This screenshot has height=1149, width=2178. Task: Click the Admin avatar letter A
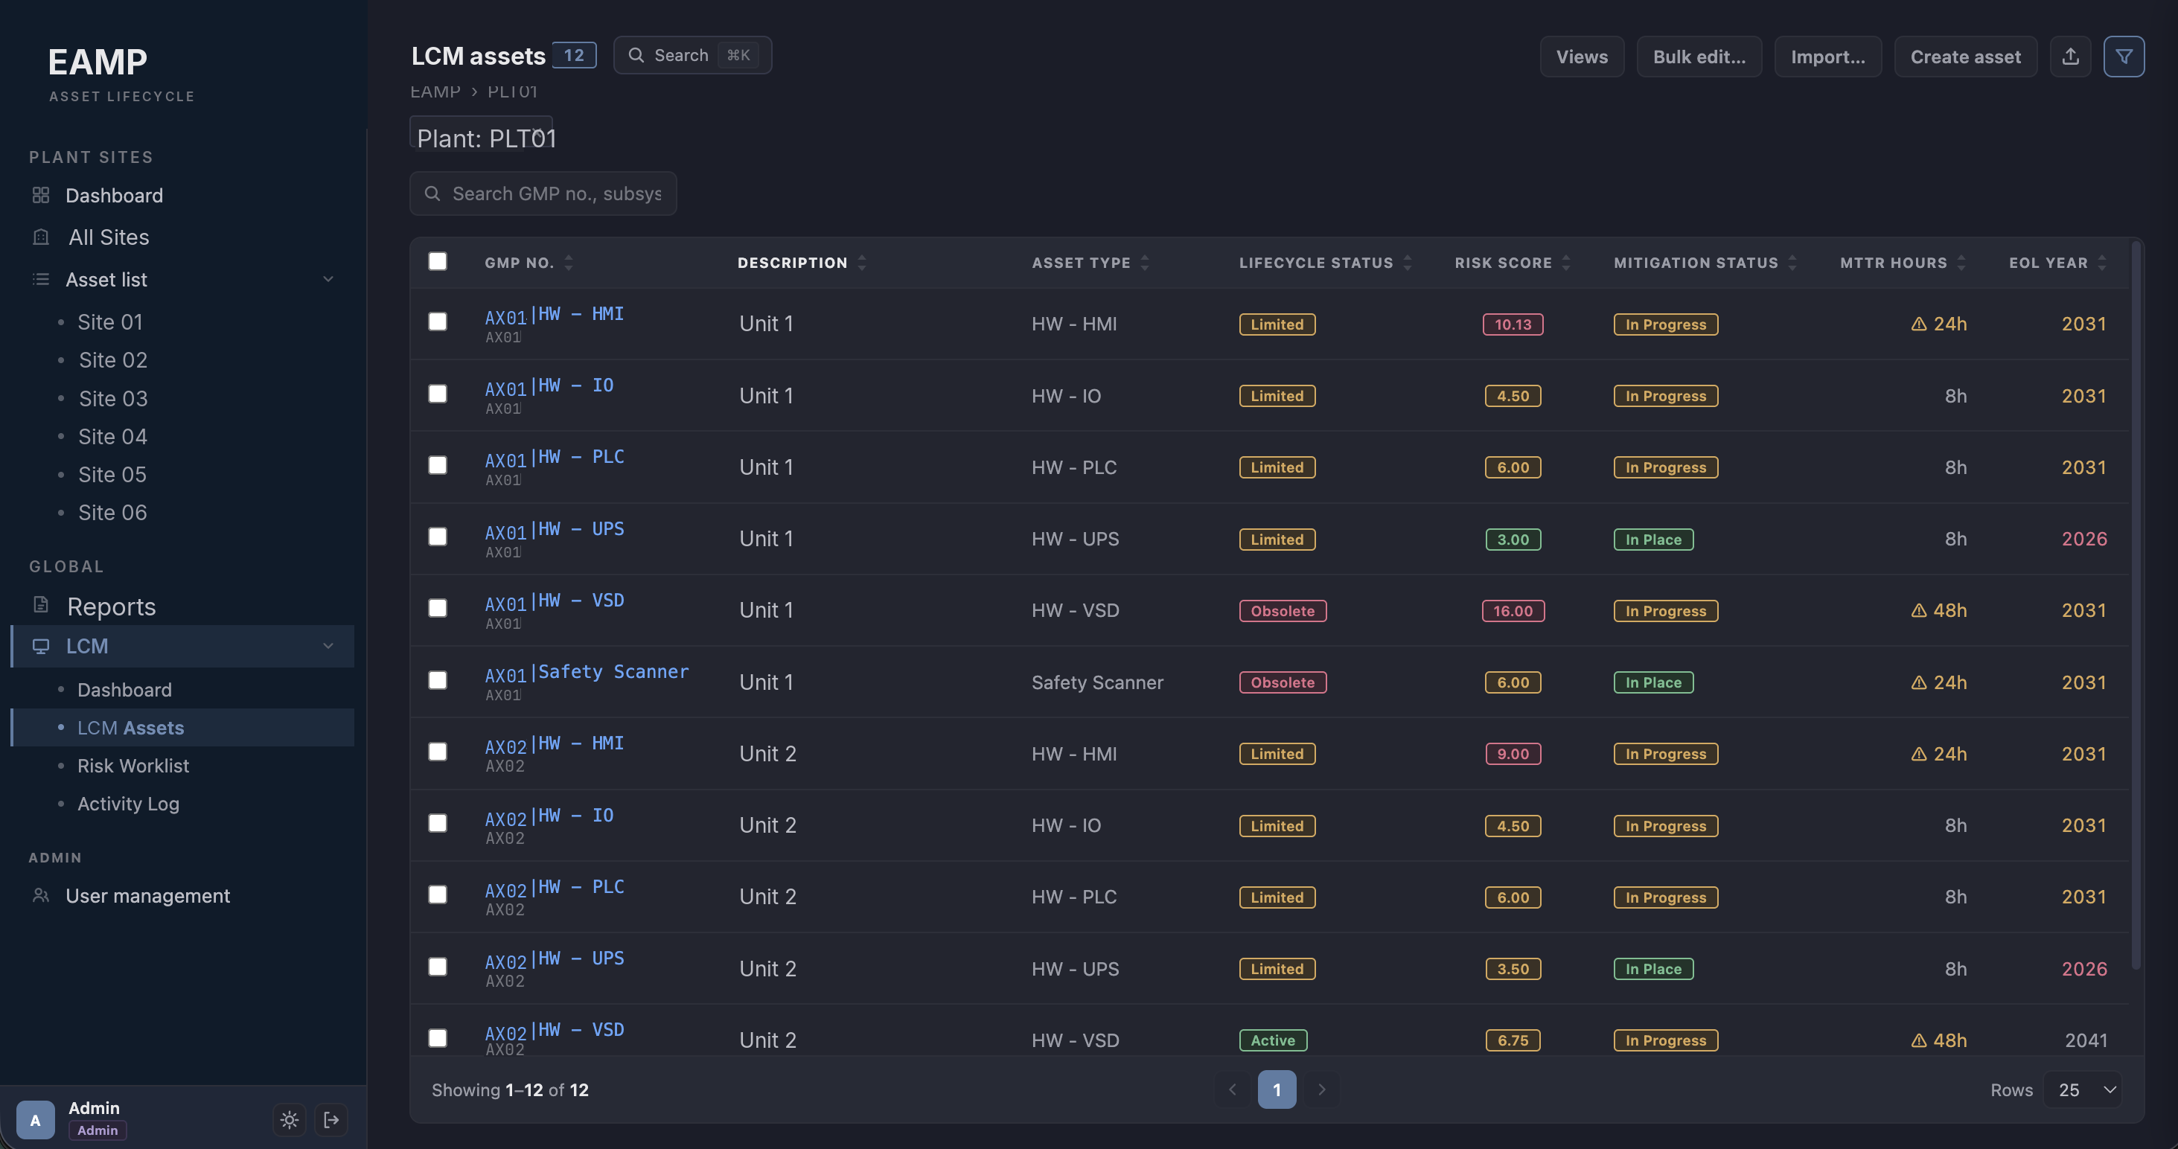36,1119
